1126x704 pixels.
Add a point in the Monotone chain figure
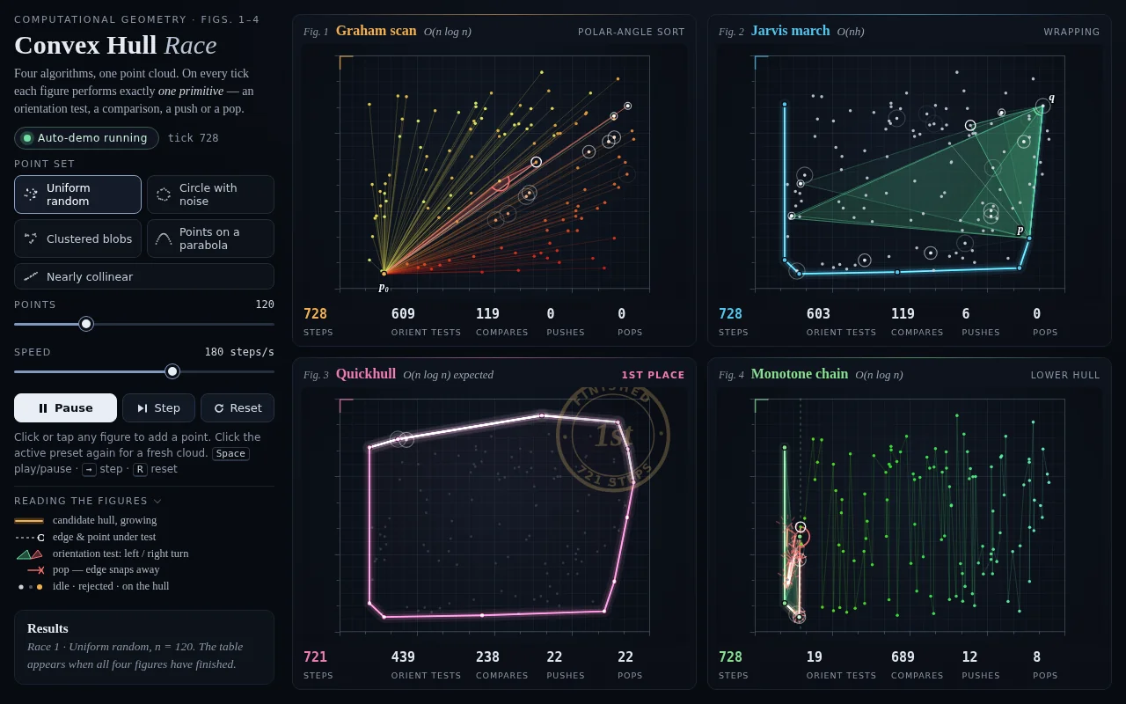click(x=910, y=516)
